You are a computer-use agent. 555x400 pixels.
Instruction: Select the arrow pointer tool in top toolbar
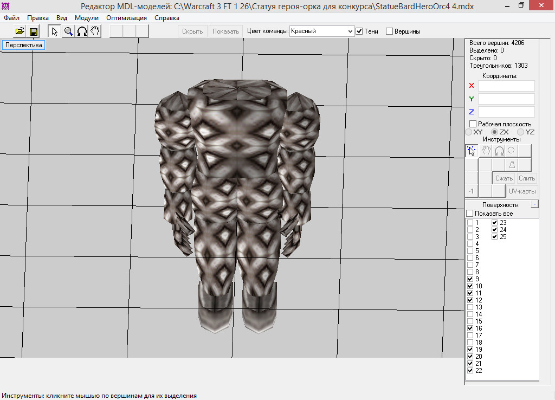(54, 31)
